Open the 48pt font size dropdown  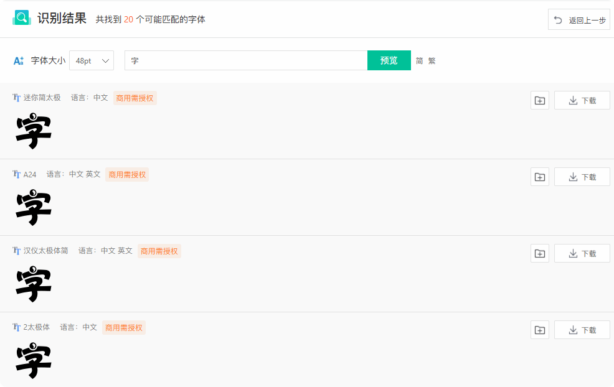click(x=92, y=60)
